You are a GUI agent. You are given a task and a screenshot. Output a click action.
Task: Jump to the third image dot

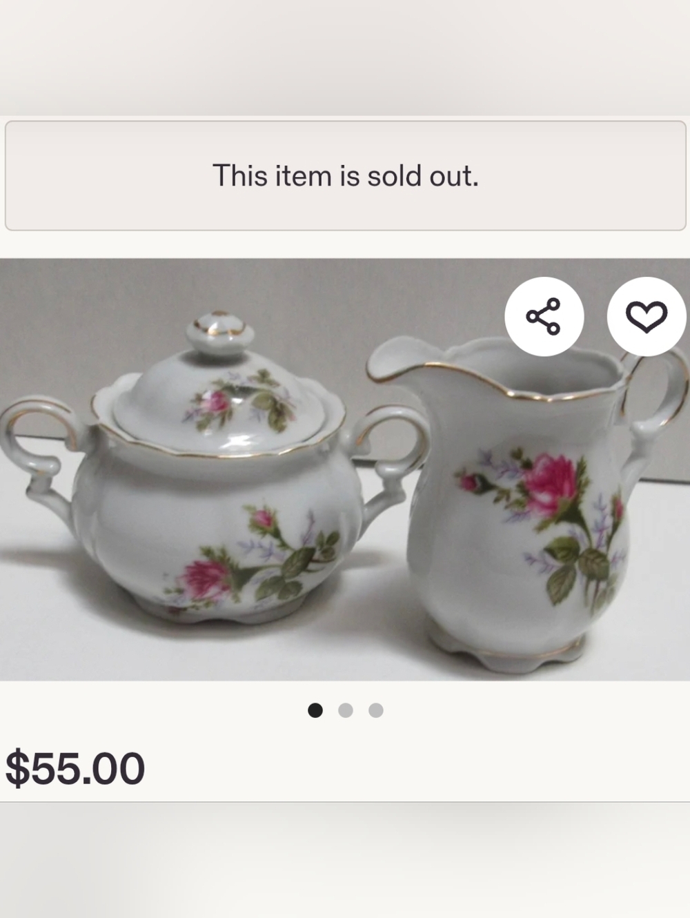tap(375, 710)
